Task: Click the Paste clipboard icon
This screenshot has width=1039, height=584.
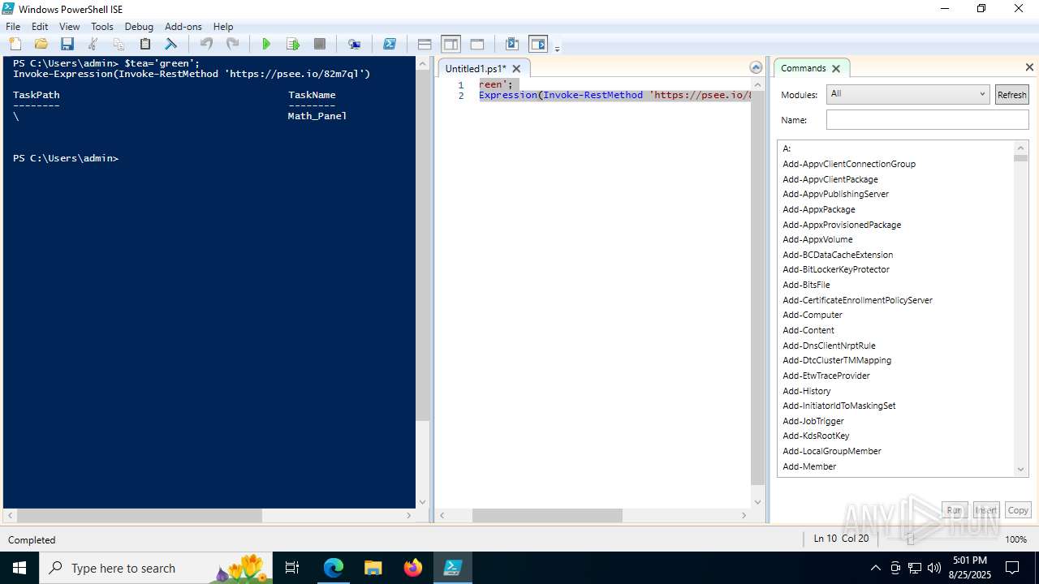Action: click(x=144, y=44)
